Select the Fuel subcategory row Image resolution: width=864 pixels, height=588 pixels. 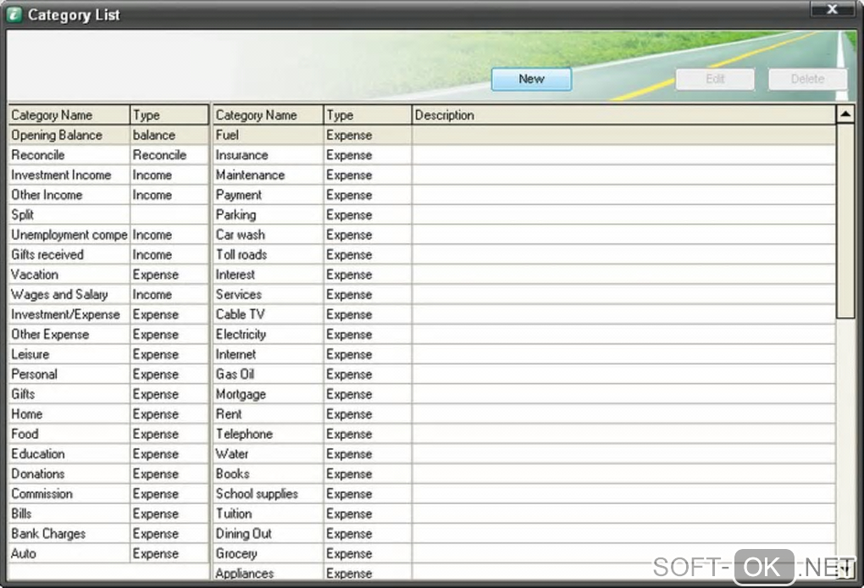point(524,135)
